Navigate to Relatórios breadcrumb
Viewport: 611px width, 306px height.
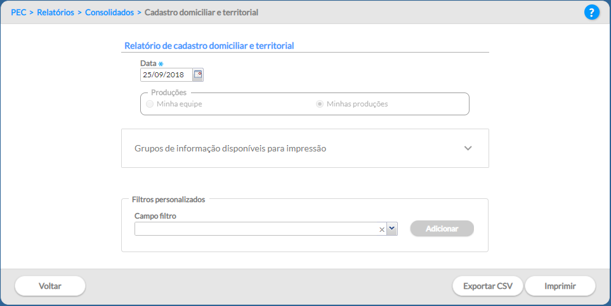tap(55, 13)
